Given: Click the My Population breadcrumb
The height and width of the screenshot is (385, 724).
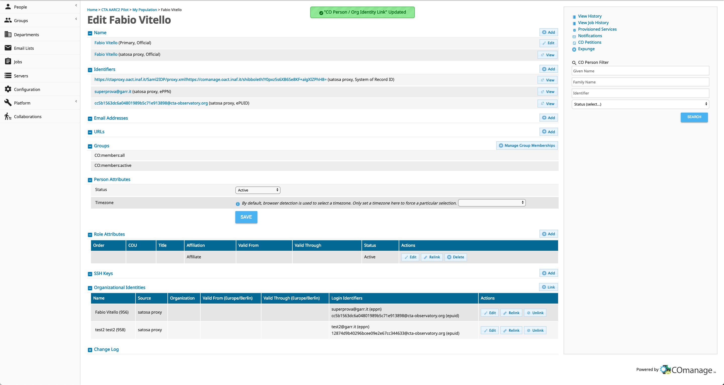Looking at the screenshot, I should [145, 10].
